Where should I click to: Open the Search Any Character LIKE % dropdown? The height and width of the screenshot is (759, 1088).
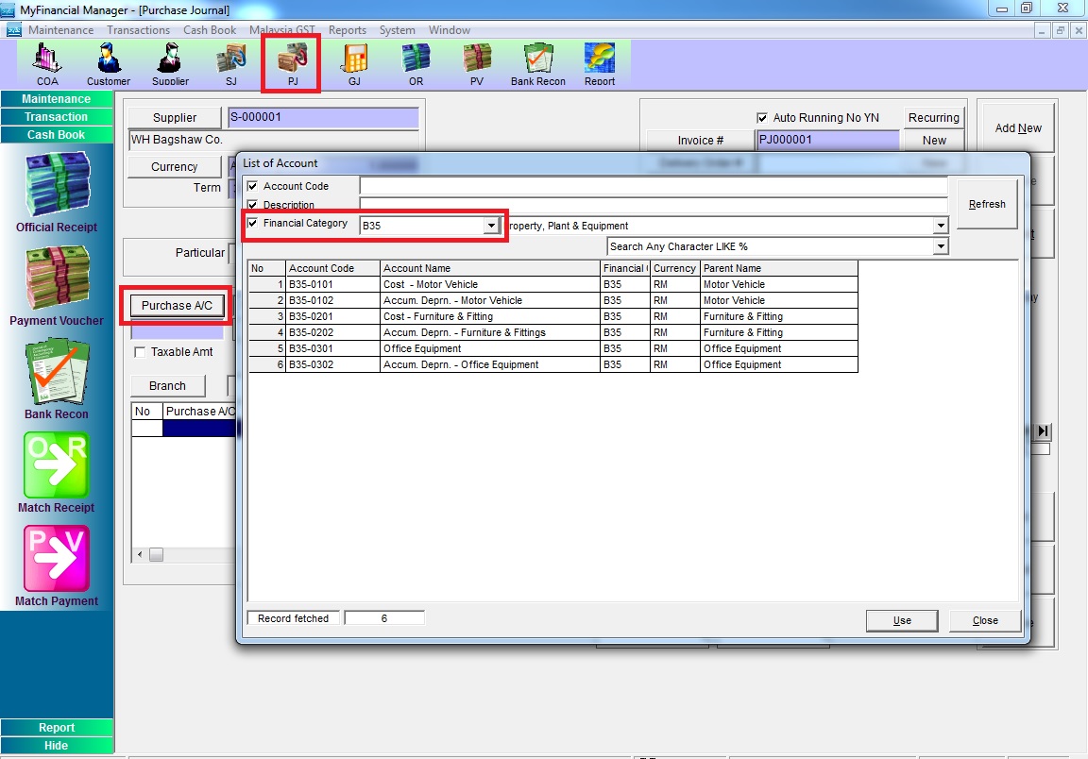click(x=940, y=246)
